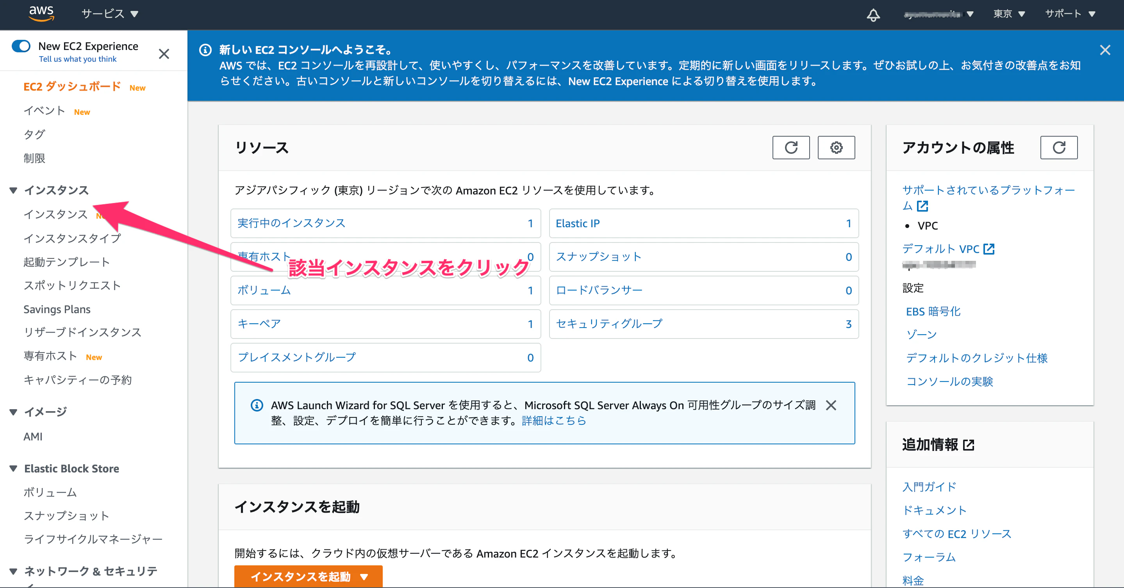Screen dimensions: 1124x588
Task: Open リソース settings gear
Action: [x=836, y=148]
